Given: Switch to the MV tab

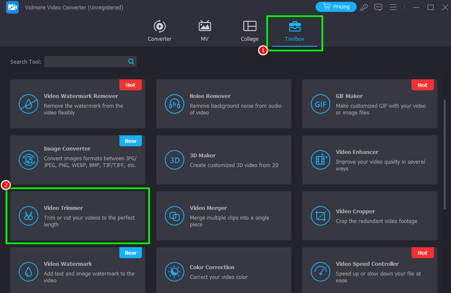Looking at the screenshot, I should click(x=205, y=31).
